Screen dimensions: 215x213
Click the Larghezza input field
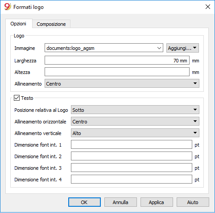pyautogui.click(x=117, y=60)
